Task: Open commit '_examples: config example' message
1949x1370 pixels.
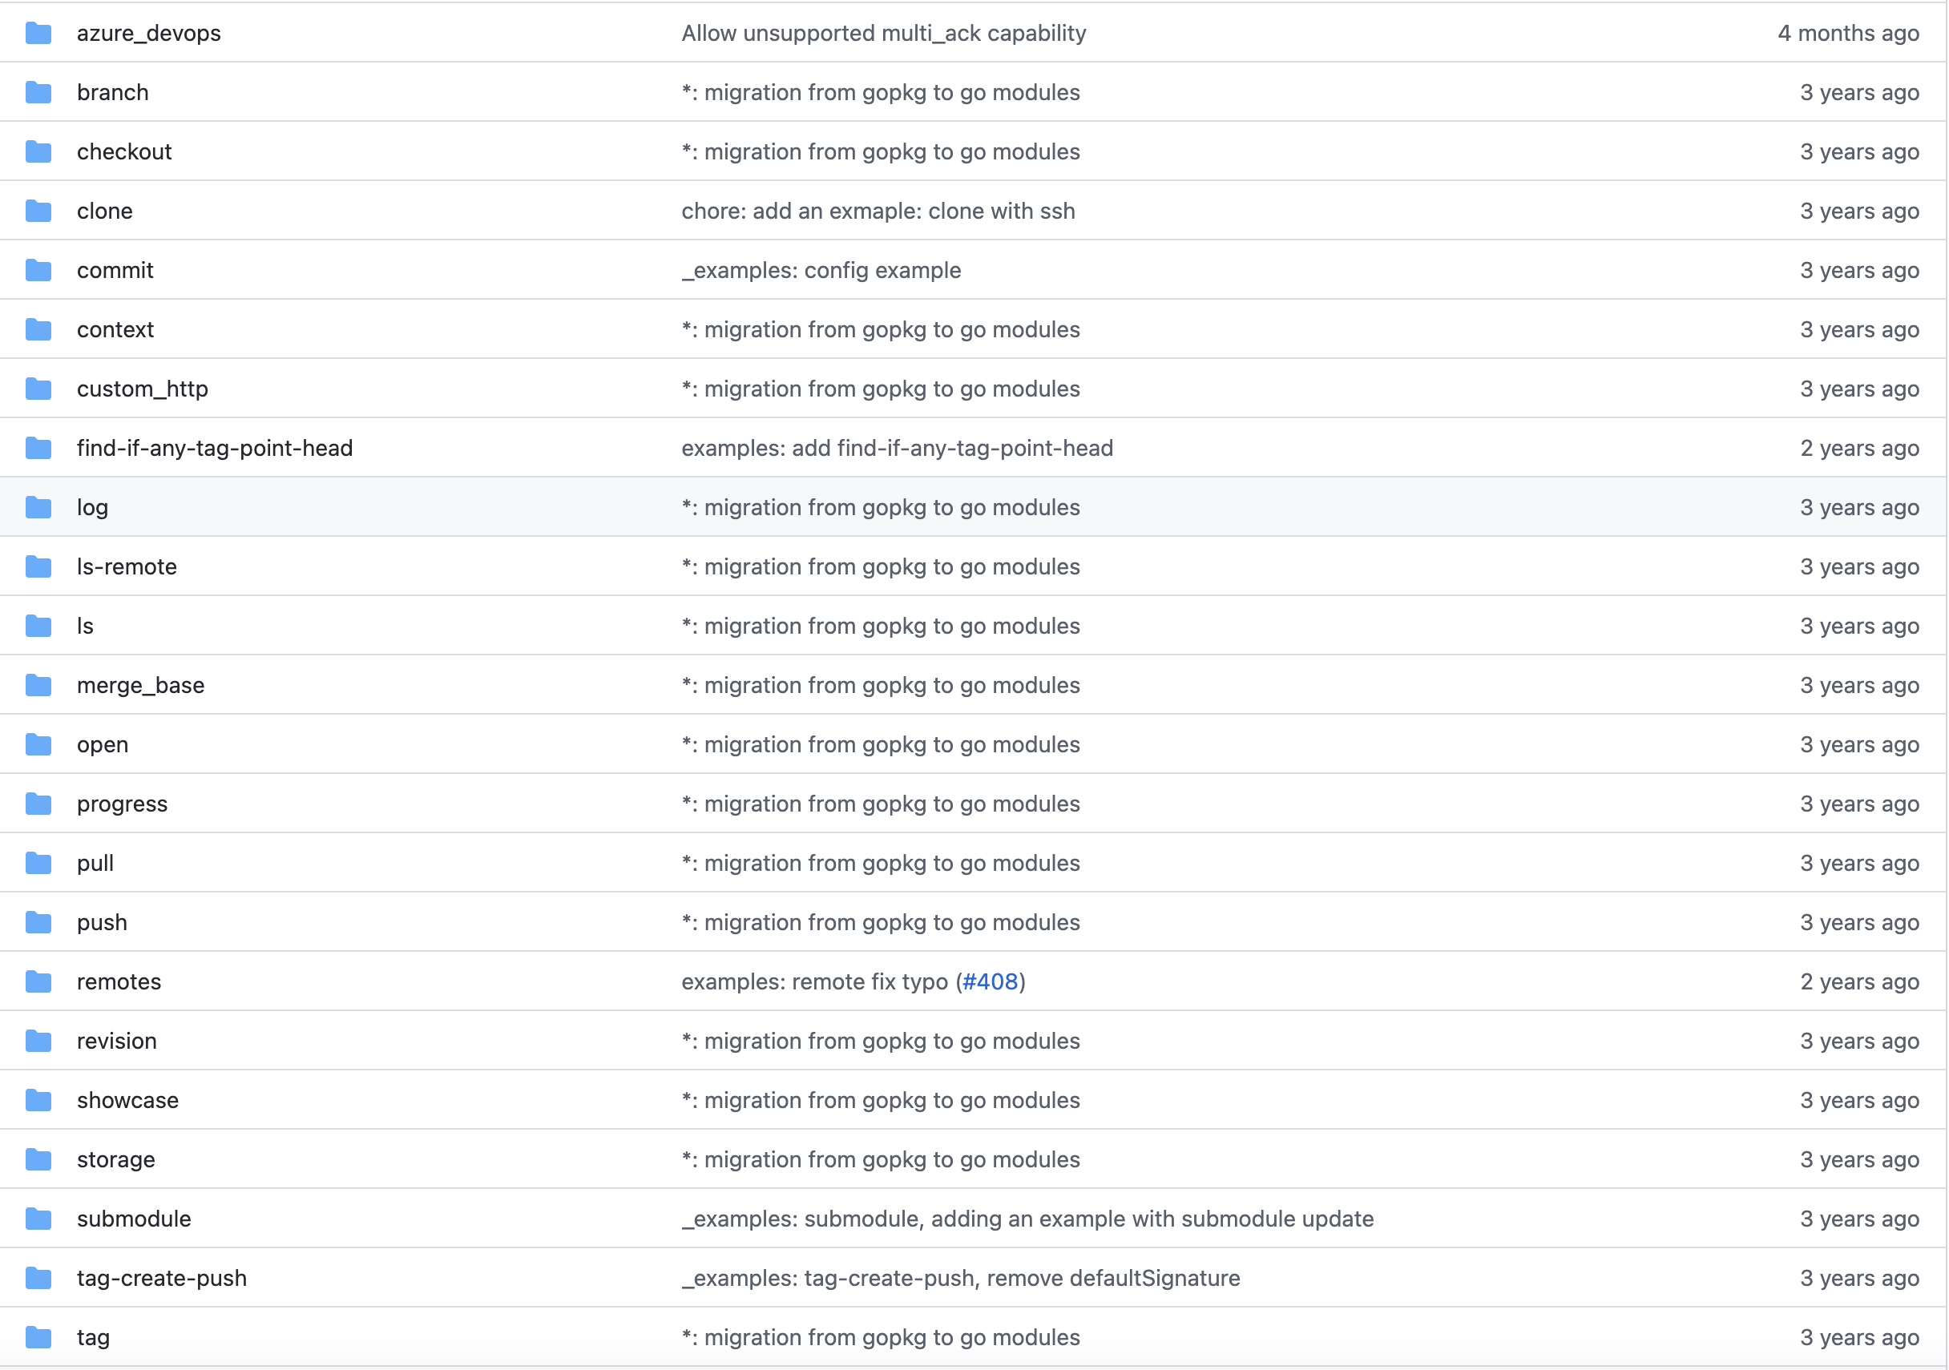Action: click(821, 270)
